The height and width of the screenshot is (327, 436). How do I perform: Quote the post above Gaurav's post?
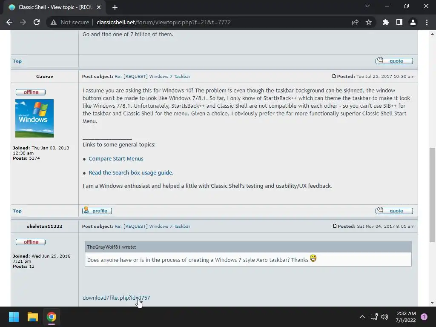(394, 61)
